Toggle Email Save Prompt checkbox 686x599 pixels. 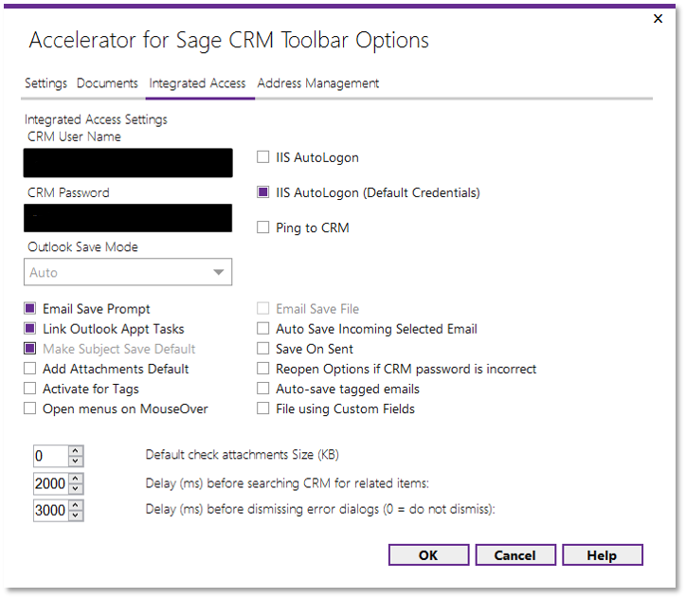[29, 308]
